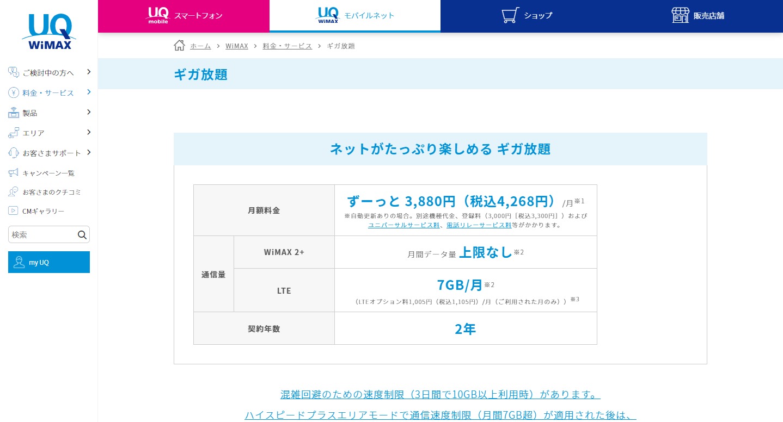
Task: Click the megaphone icon for キャンペーン一覧
Action: click(14, 173)
